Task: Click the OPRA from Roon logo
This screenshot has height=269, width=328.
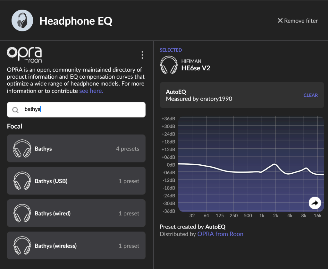Action: point(24,55)
